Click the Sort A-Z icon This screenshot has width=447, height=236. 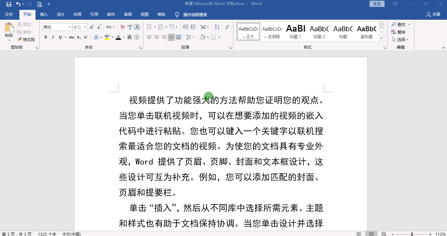[217, 27]
